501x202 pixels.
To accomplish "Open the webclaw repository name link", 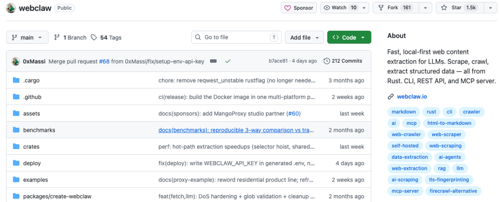I will [35, 8].
